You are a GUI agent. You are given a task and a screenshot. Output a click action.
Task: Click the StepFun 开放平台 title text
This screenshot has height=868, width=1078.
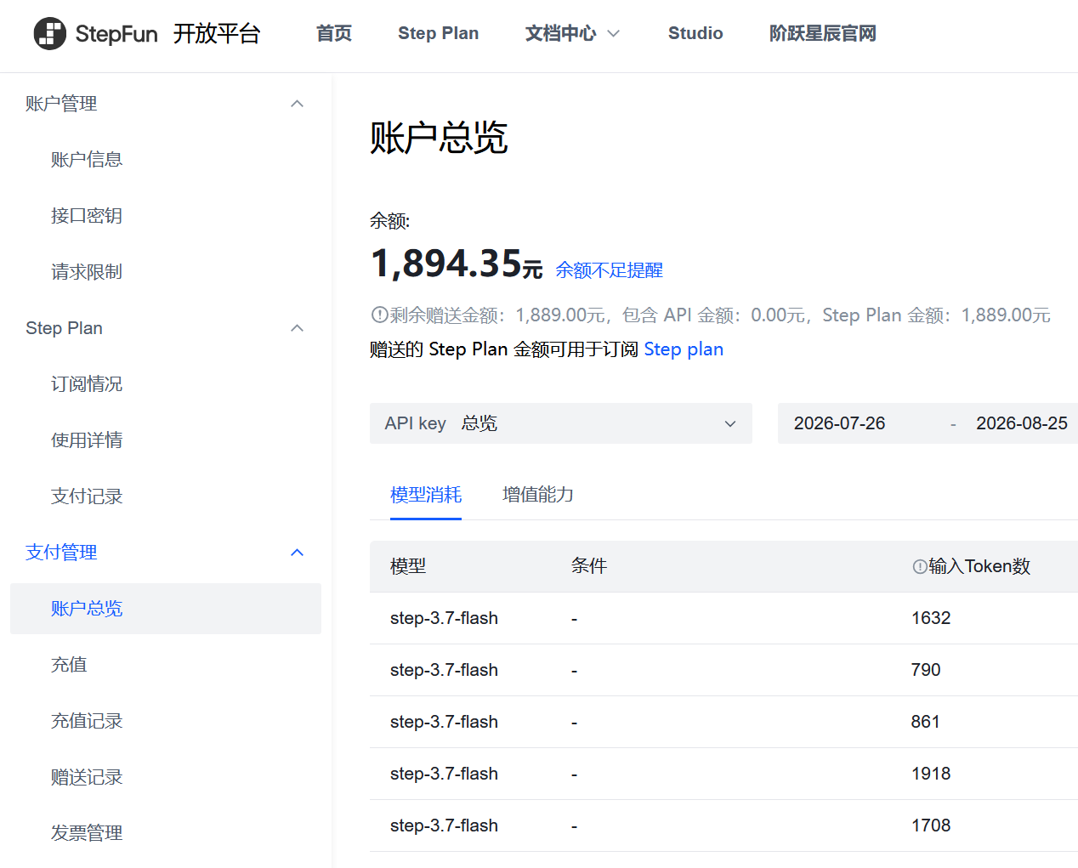(167, 33)
